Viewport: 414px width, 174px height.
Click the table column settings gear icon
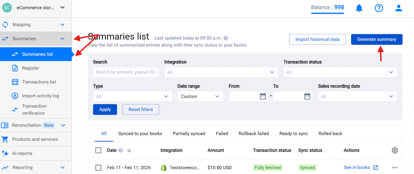pyautogui.click(x=395, y=150)
